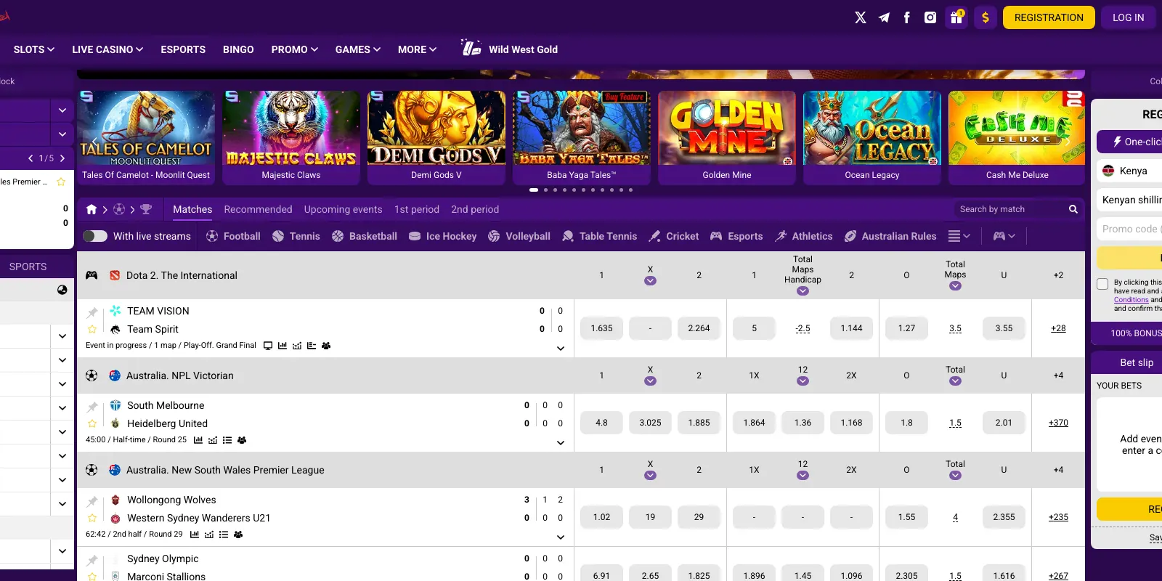This screenshot has width=1162, height=581.
Task: Expand South Melbourne match details chevron
Action: click(561, 443)
